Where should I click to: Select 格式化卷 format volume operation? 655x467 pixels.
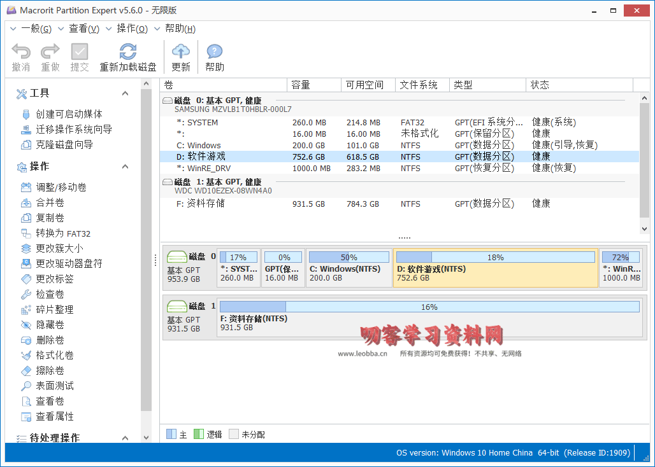point(55,355)
